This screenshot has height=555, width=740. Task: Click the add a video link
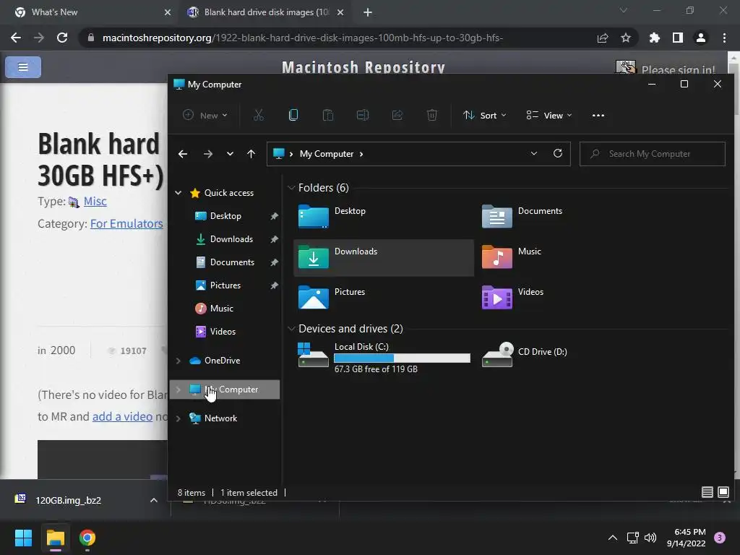point(122,416)
